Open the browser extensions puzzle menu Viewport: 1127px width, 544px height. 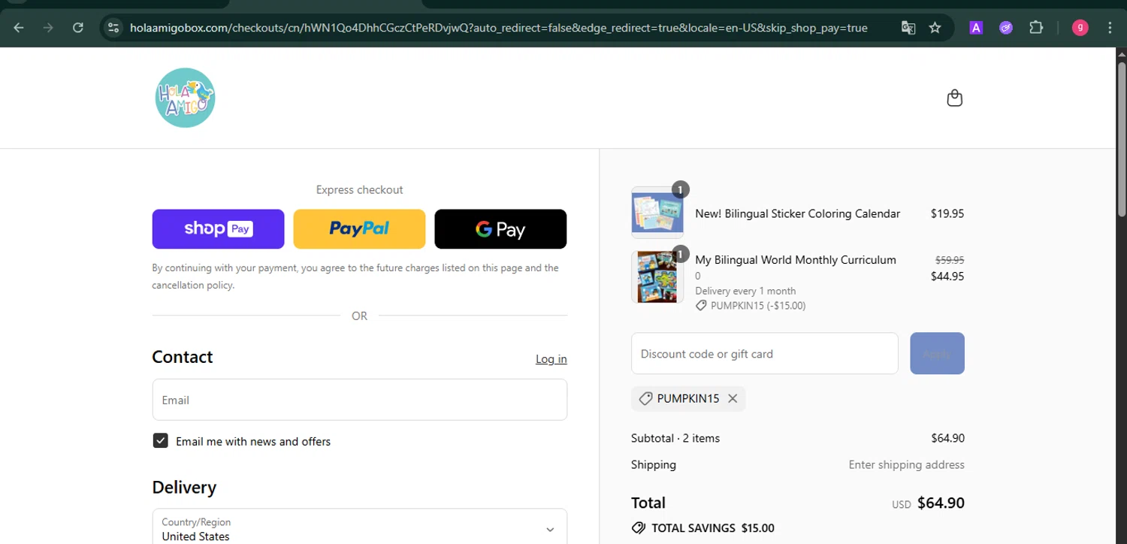coord(1036,28)
